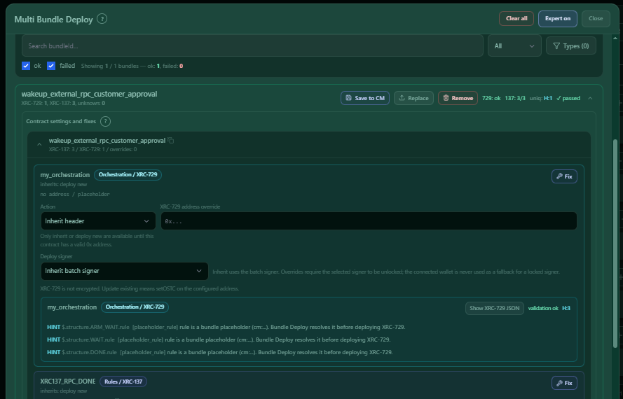623x399 pixels.
Task: Toggle the Expert on button
Action: coord(557,19)
